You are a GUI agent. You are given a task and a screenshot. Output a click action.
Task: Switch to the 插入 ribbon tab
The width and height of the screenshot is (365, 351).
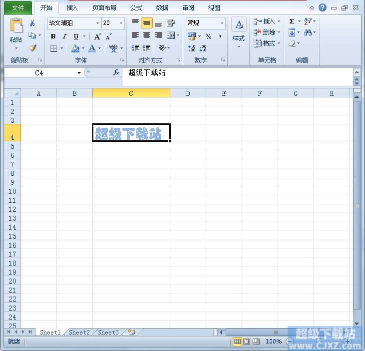point(72,8)
